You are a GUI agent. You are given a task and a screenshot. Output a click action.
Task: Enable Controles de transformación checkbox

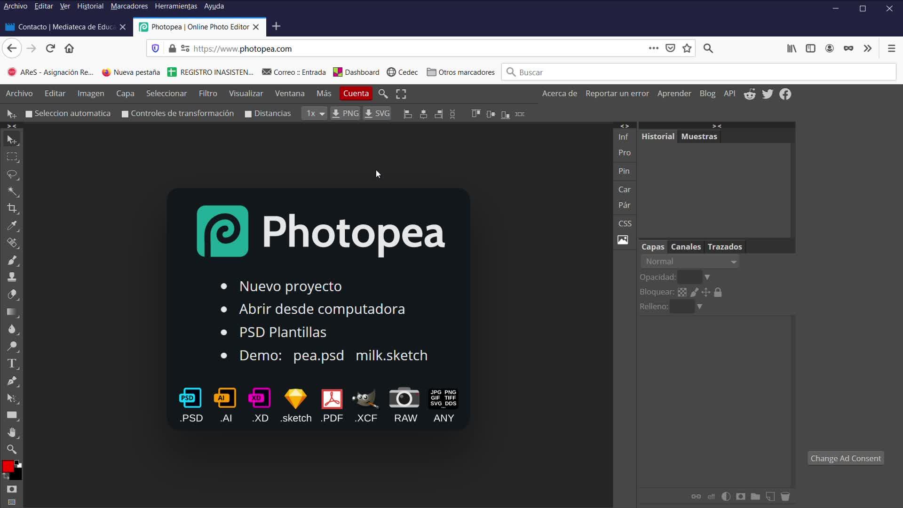tap(125, 114)
